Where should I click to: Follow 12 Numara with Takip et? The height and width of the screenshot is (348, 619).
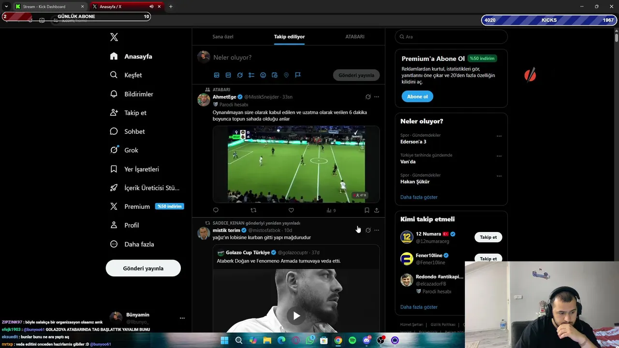coord(488,237)
